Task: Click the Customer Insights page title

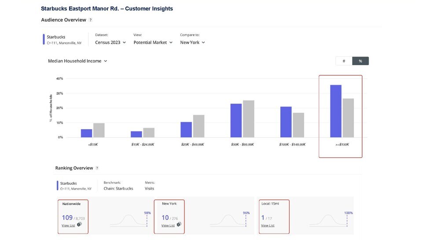Action: click(x=107, y=8)
